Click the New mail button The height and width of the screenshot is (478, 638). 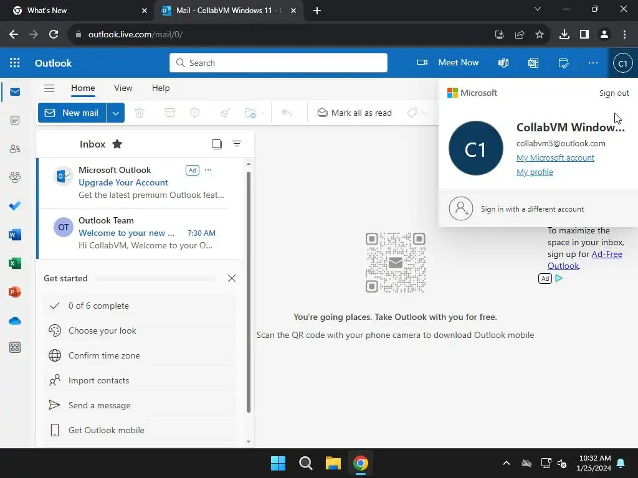point(72,113)
